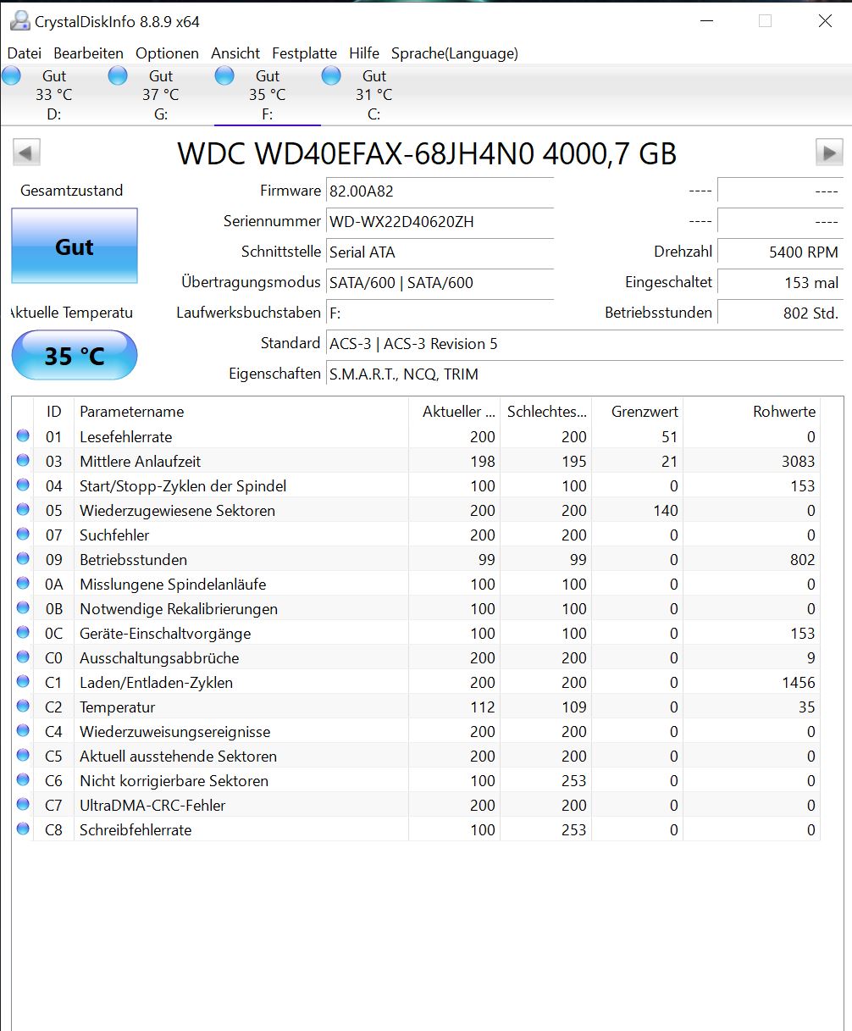This screenshot has height=1031, width=852.
Task: Click status orb for Notwendige Rekalibrierungen
Action: [23, 608]
